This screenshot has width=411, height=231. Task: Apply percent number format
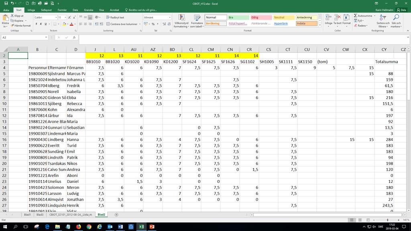pos(153,24)
